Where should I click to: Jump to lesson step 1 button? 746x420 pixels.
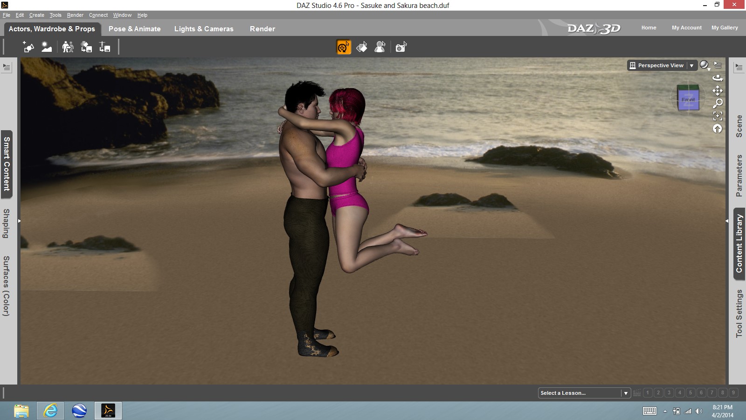point(648,393)
